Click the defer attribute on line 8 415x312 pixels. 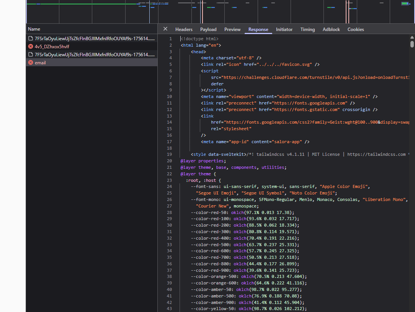pyautogui.click(x=217, y=84)
